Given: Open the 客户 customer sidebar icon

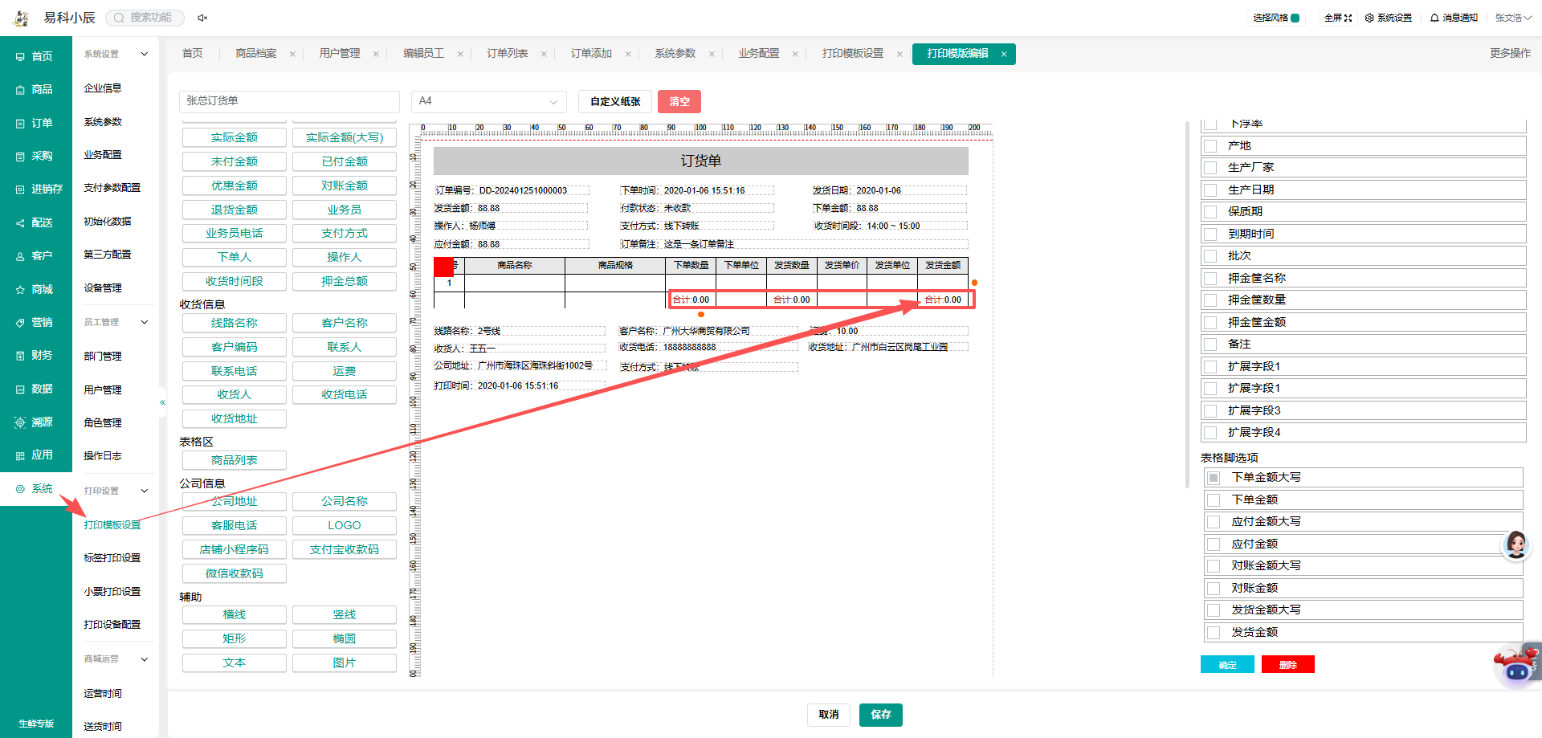Looking at the screenshot, I should coord(20,256).
